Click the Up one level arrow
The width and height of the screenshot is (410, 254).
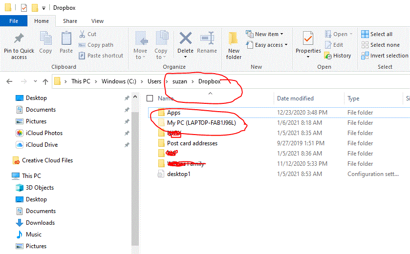coord(45,81)
